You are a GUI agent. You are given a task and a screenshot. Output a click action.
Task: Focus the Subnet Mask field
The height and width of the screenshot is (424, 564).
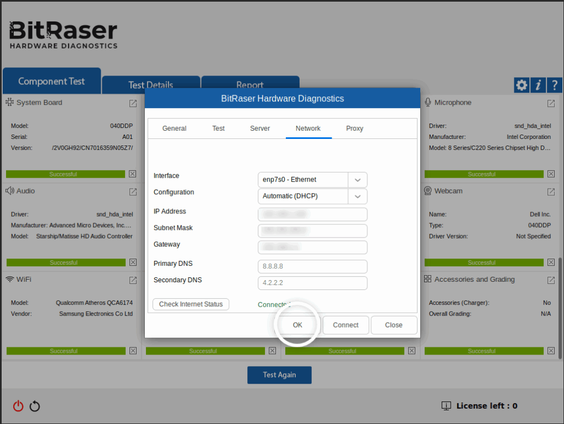coord(313,230)
